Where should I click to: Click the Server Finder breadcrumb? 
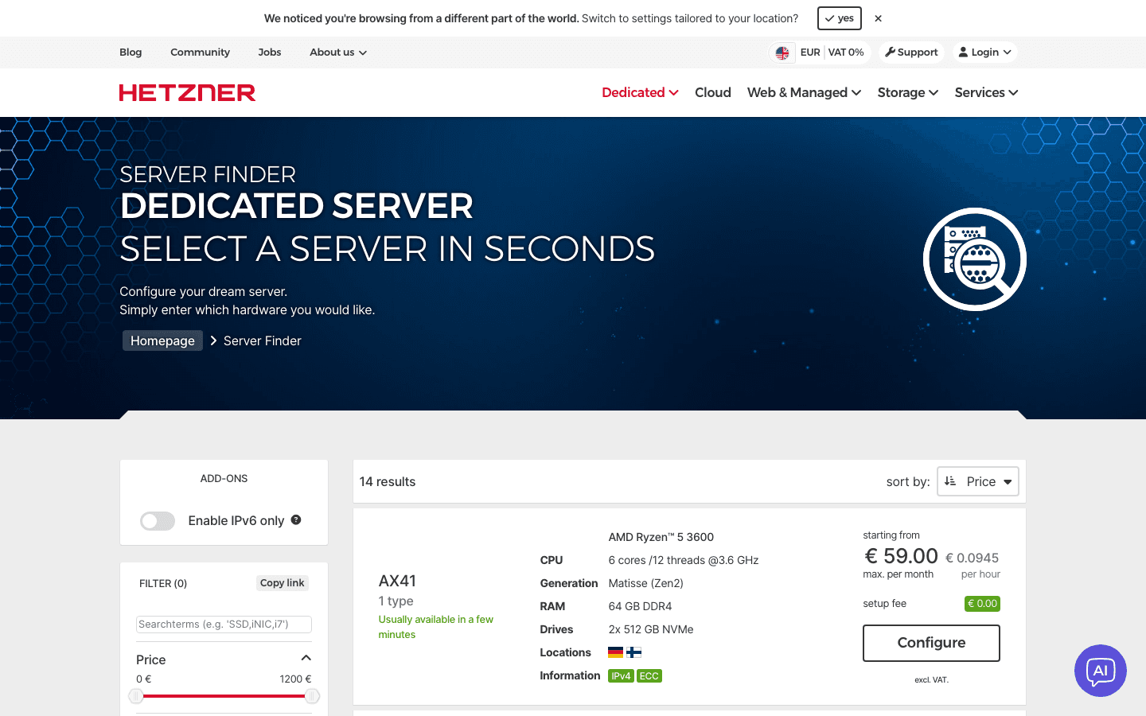[263, 340]
